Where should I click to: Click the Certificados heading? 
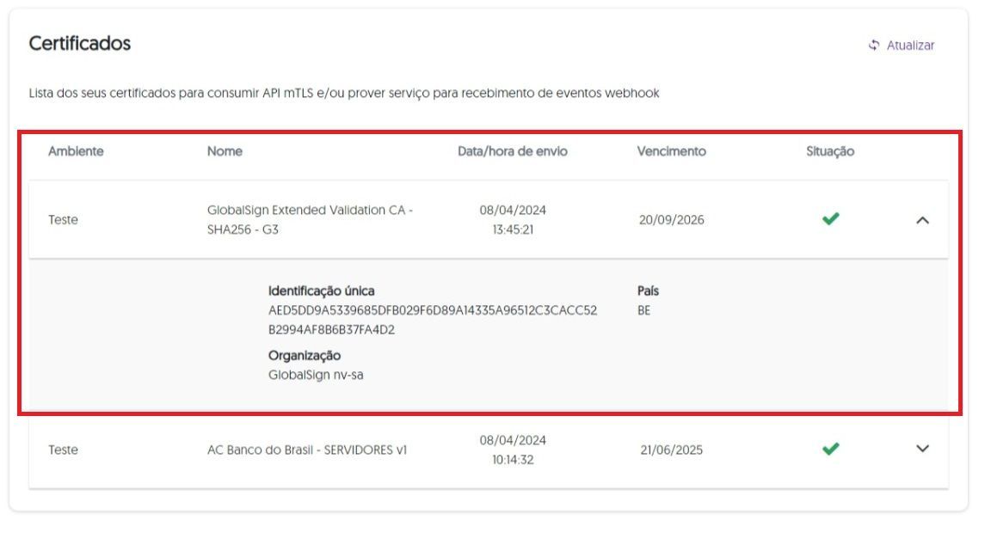80,43
